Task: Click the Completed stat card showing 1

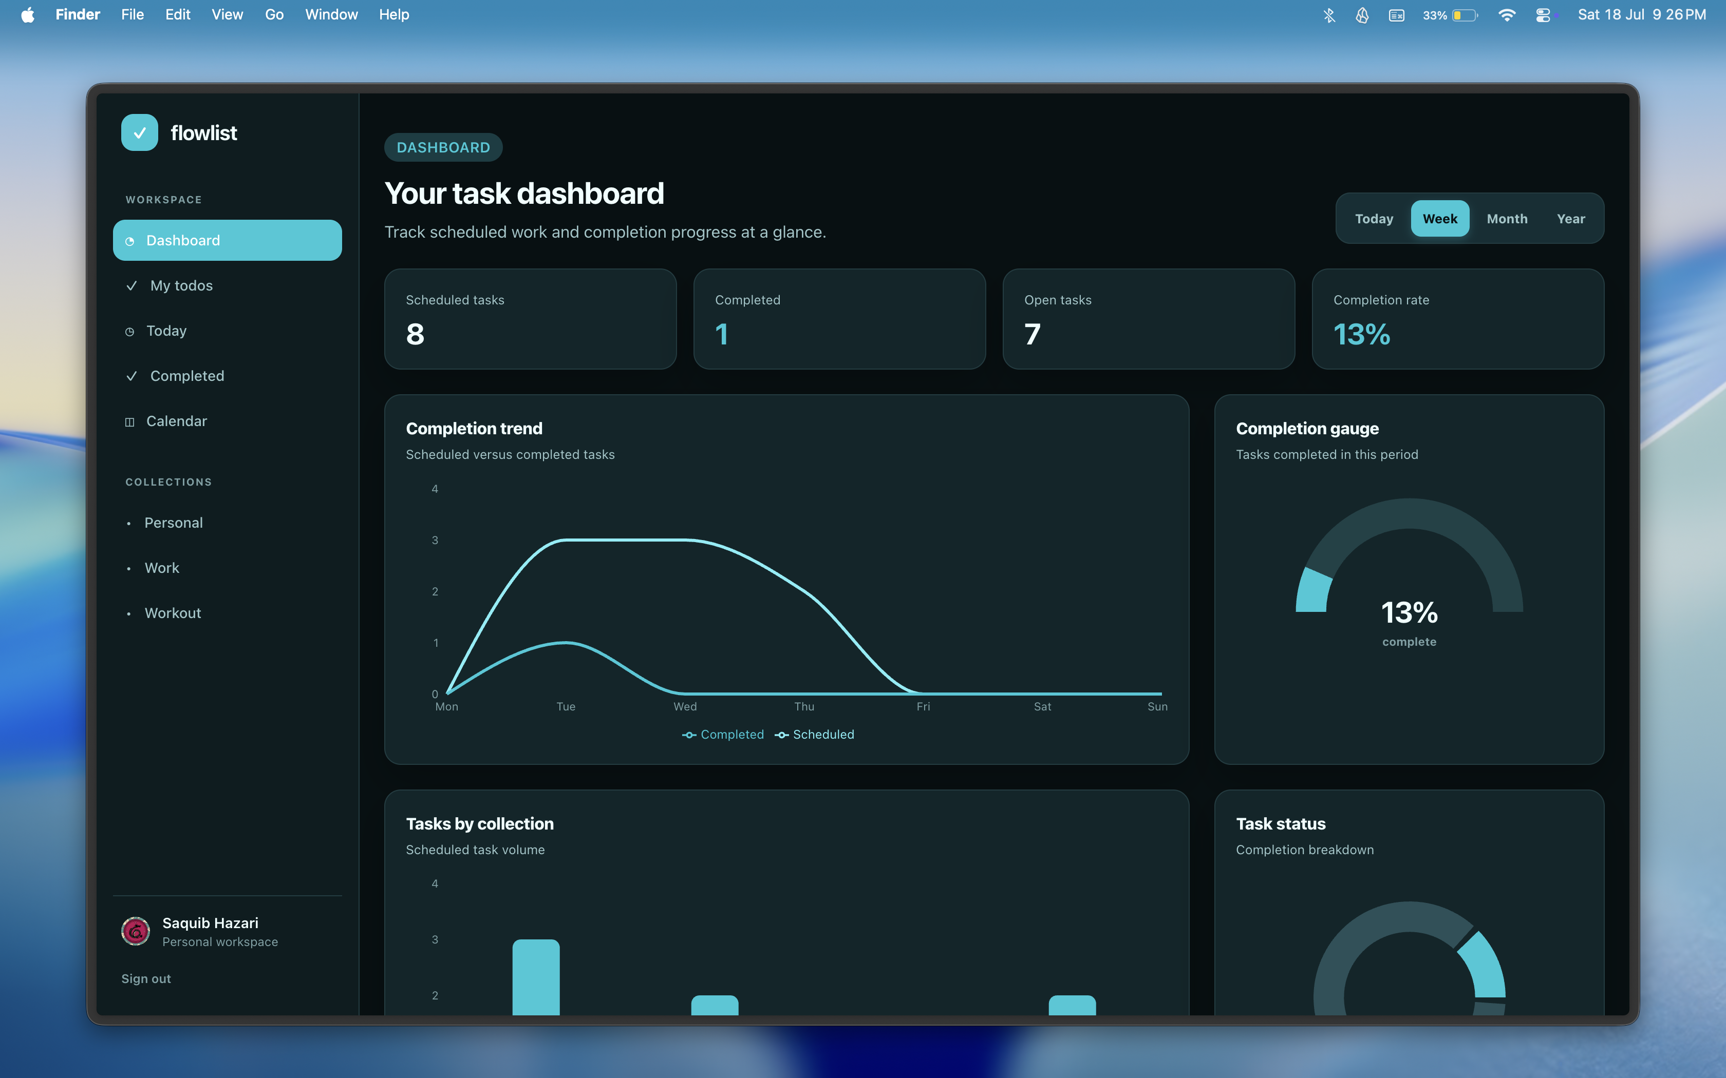Action: (839, 319)
